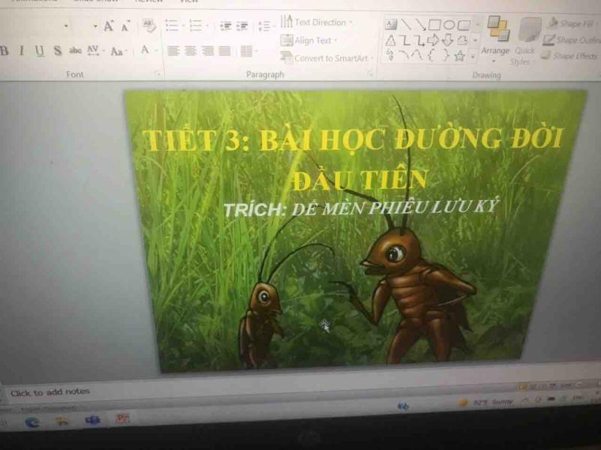
Task: Select subtitle TRÍCH: DẾ MÈN PHIÊU LƯU KÝ
Action: (361, 208)
